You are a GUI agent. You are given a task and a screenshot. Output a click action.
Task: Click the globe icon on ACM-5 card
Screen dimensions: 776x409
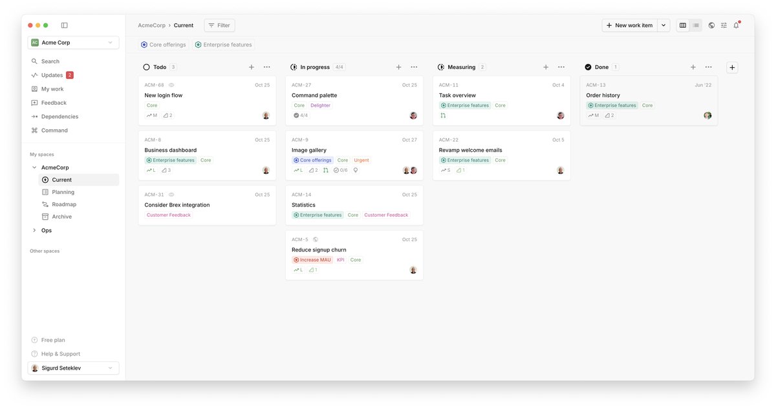click(316, 240)
